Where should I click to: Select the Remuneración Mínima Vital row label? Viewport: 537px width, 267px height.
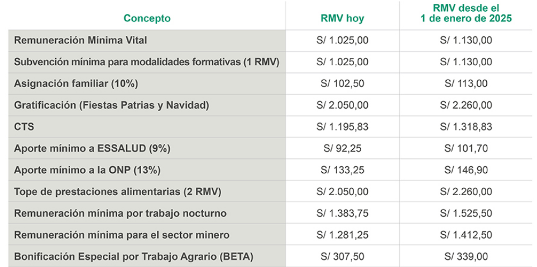coord(80,40)
